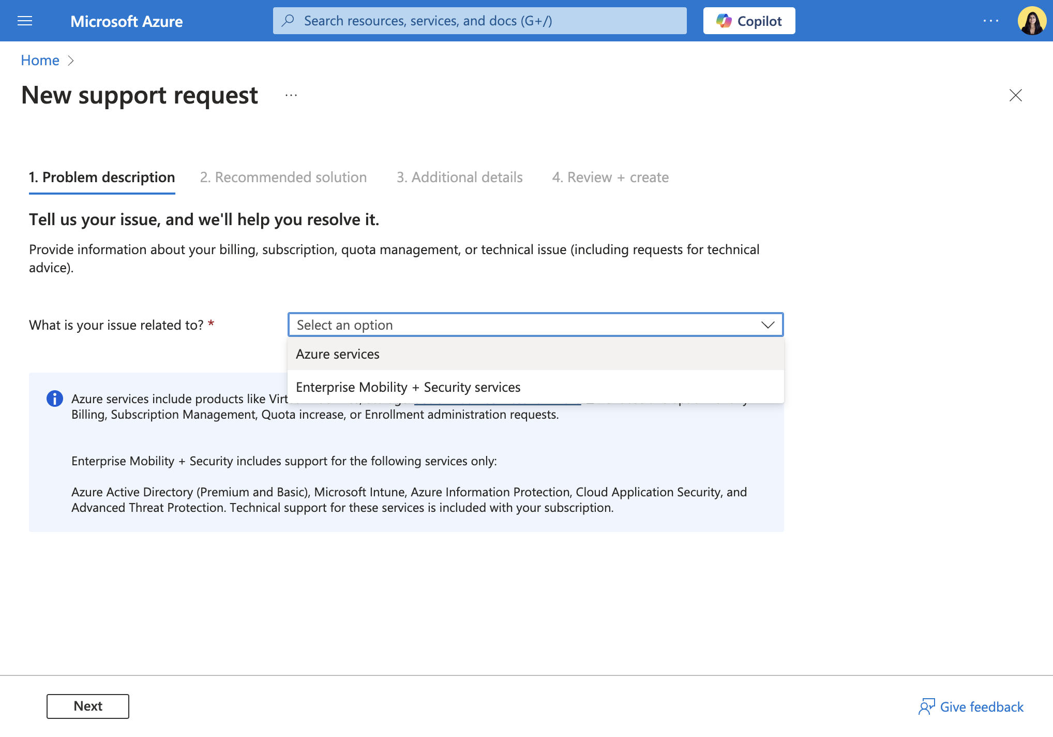Switch to Recommended solution tab
Screen dimensions: 1053x737
(x=283, y=178)
